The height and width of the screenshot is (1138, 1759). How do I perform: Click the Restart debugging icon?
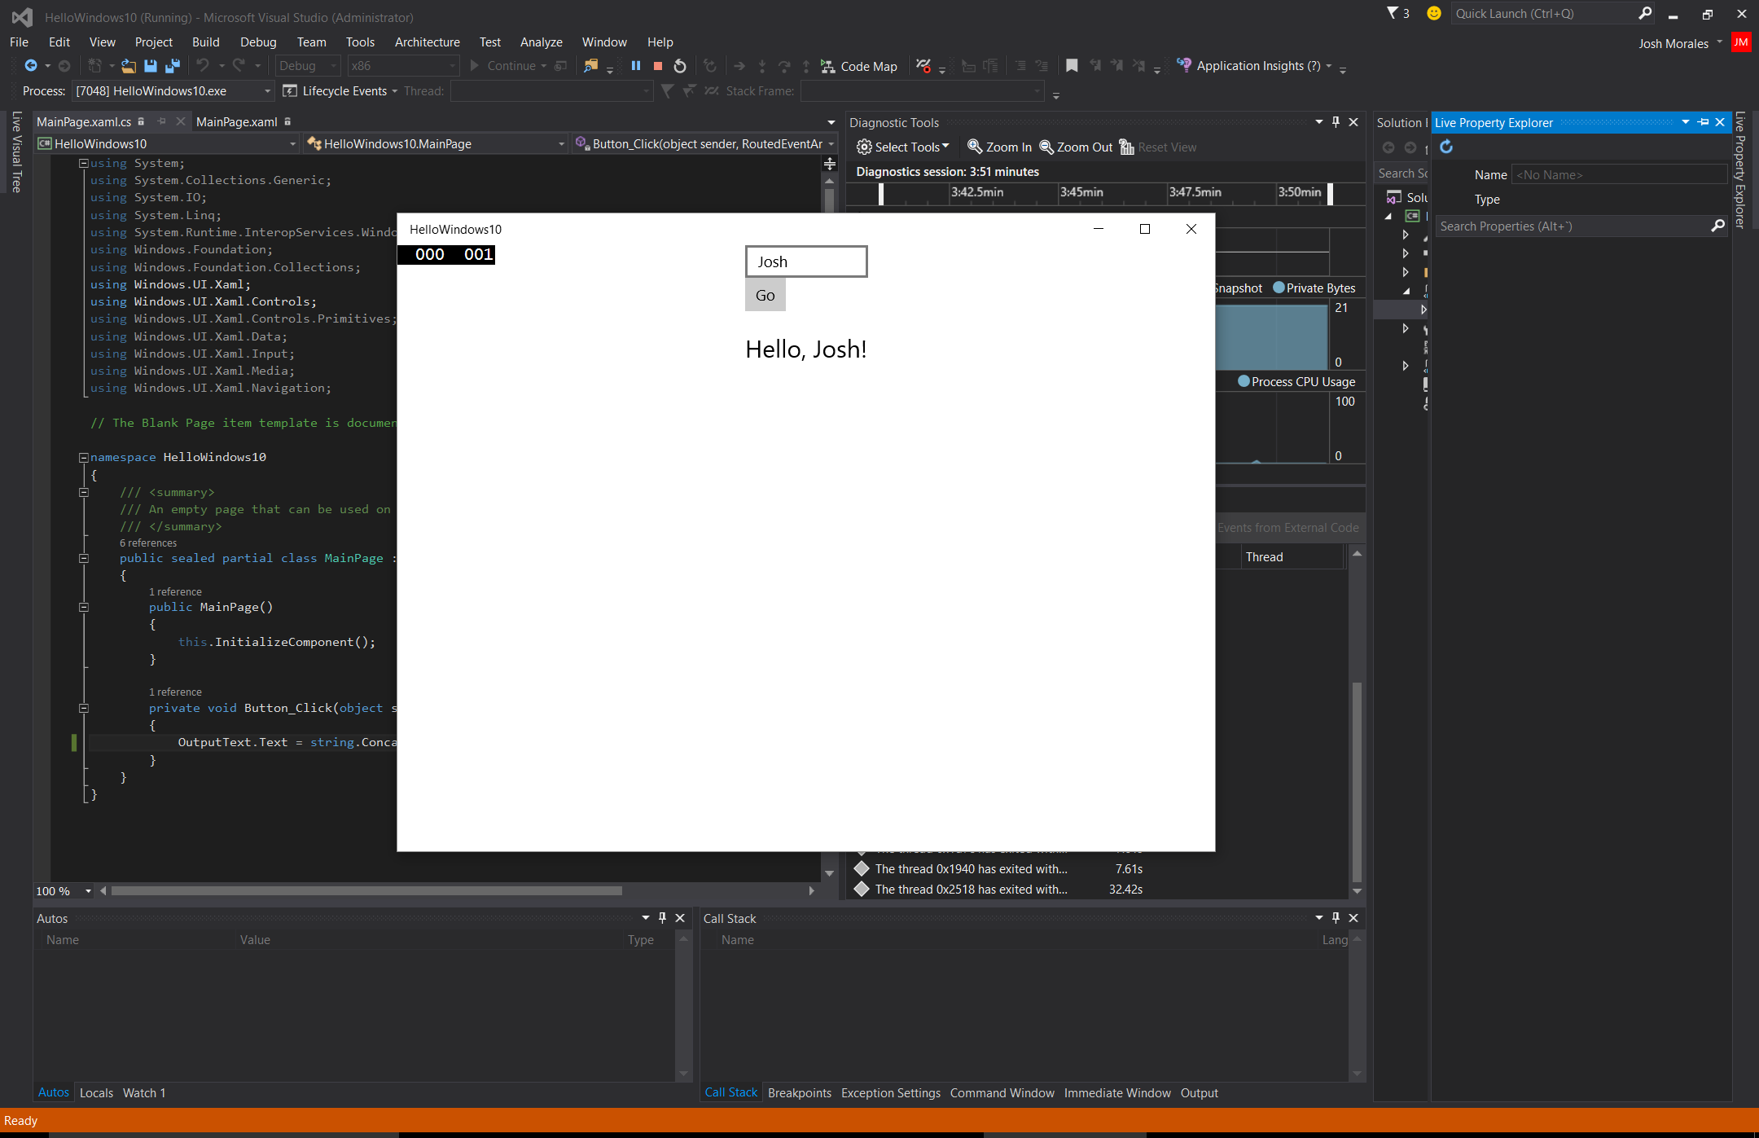pyautogui.click(x=680, y=66)
